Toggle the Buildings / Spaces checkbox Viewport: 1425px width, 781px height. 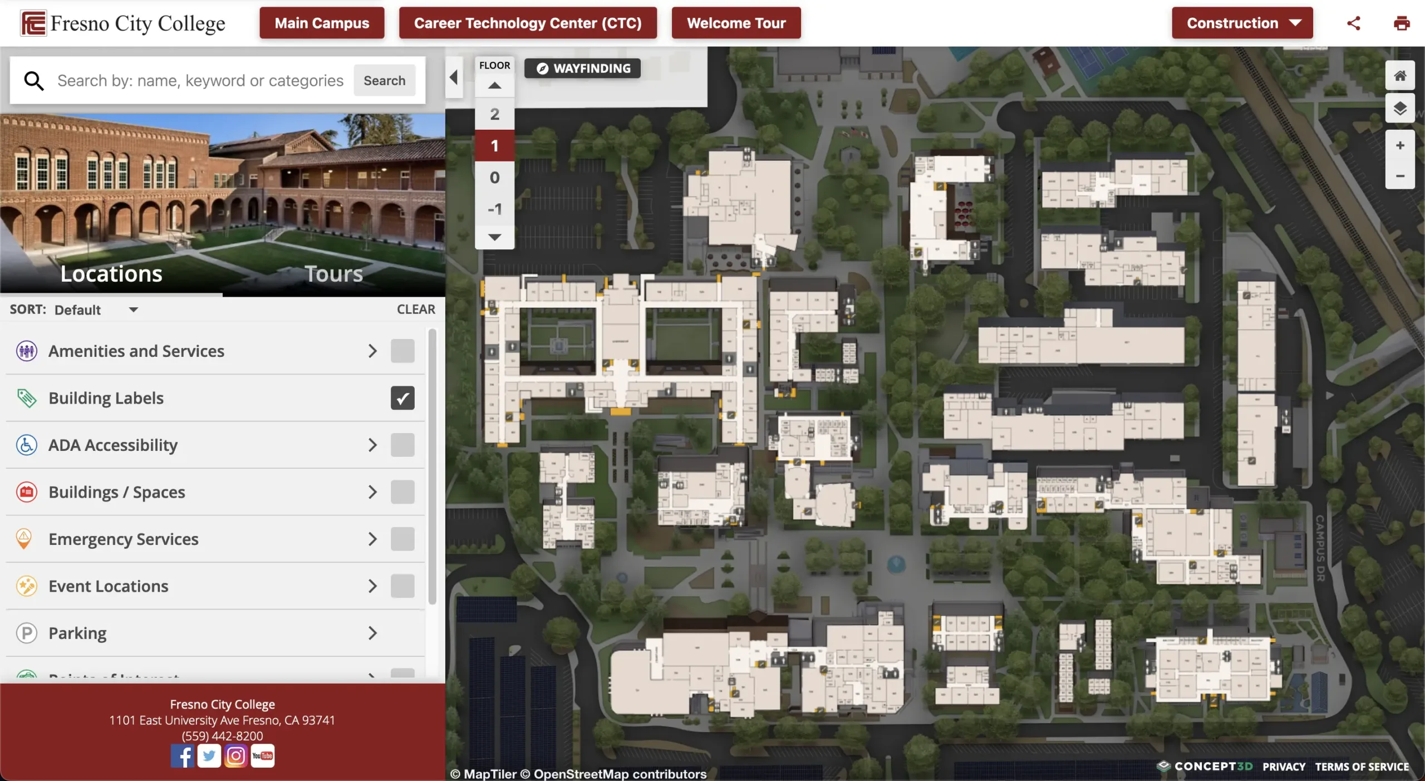[402, 492]
